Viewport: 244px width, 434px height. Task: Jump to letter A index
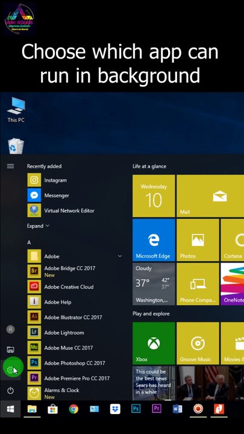[29, 242]
